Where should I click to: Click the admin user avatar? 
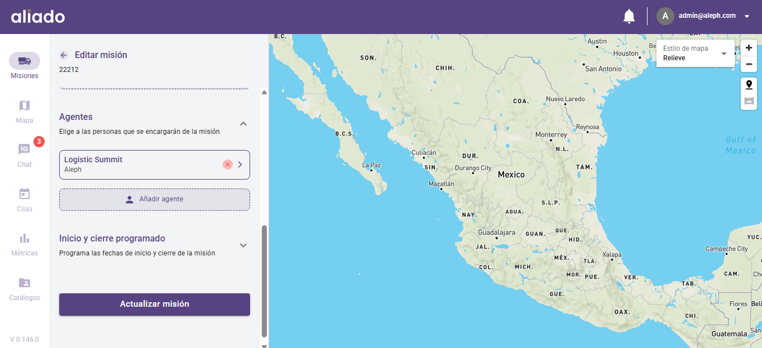click(665, 16)
